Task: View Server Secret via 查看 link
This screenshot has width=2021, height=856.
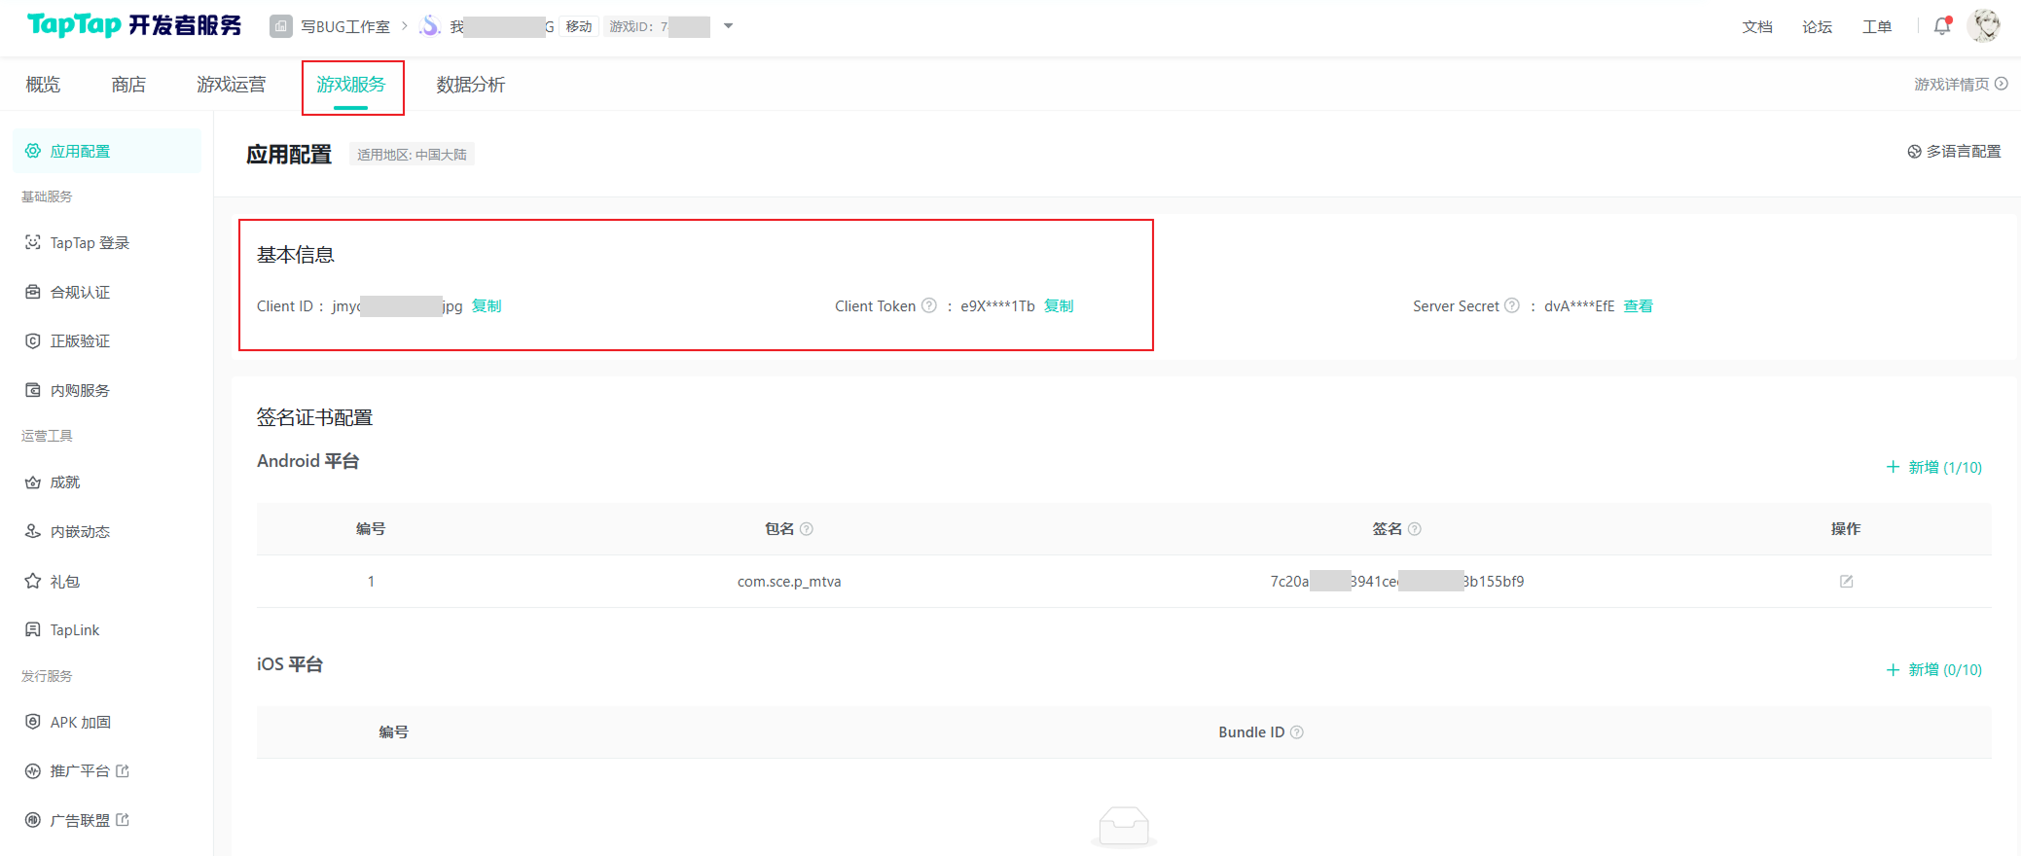Action: pos(1638,306)
